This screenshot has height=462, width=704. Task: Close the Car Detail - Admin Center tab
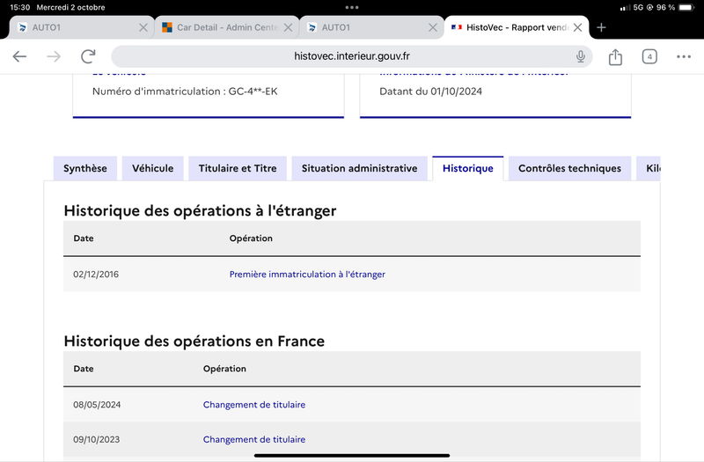(x=289, y=27)
